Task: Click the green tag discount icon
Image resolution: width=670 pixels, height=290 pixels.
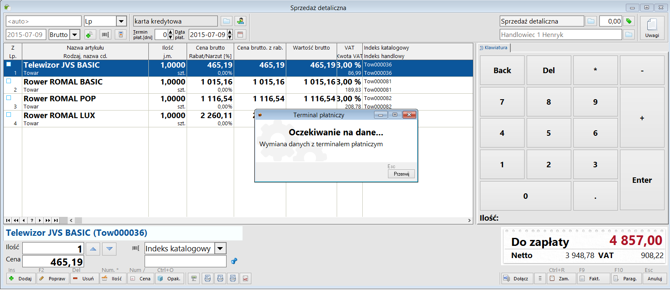Action: (x=629, y=21)
